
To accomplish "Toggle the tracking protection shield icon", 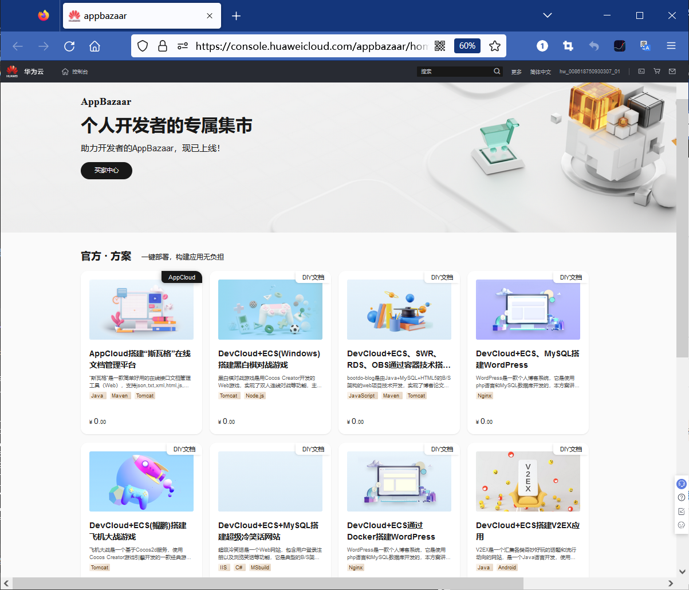I will click(142, 46).
